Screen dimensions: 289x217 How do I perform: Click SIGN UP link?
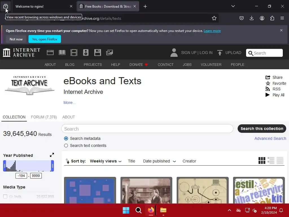click(189, 53)
